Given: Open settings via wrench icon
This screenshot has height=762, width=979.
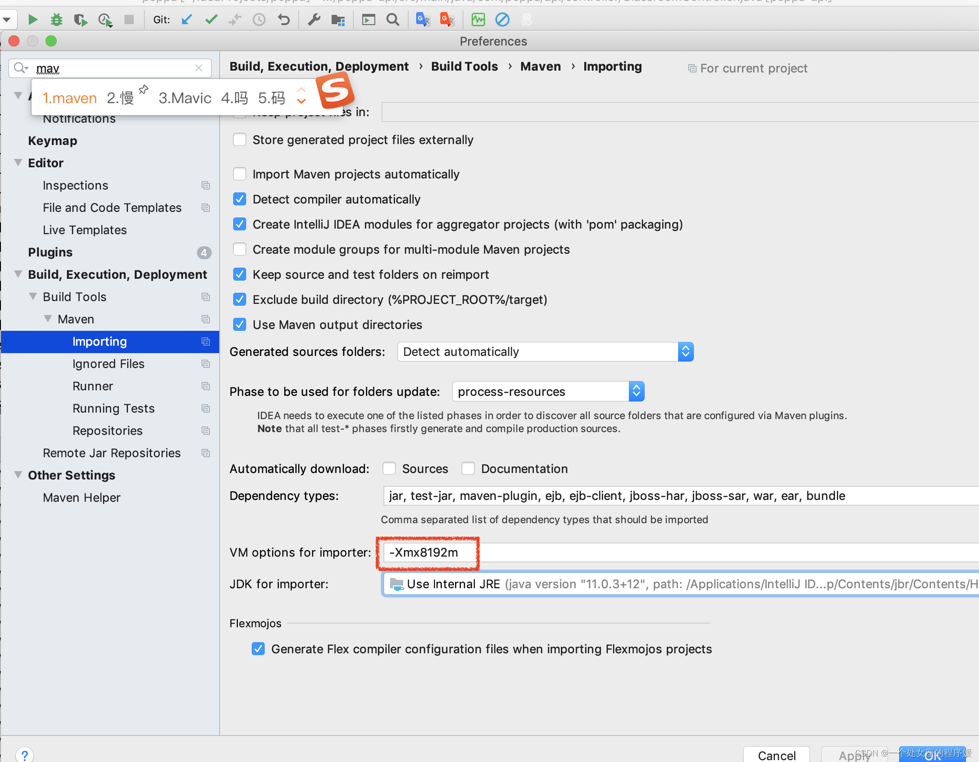Looking at the screenshot, I should tap(314, 20).
